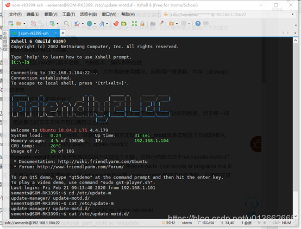Click the www.friendlyarm.com/Forum/ URL
Image resolution: width=301 pixels, height=229 pixels.
click(80, 167)
